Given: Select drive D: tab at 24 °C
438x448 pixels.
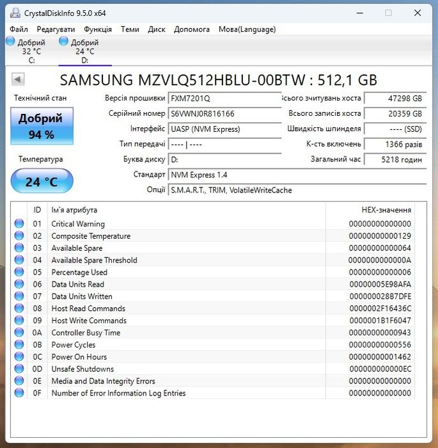Looking at the screenshot, I should tap(85, 51).
